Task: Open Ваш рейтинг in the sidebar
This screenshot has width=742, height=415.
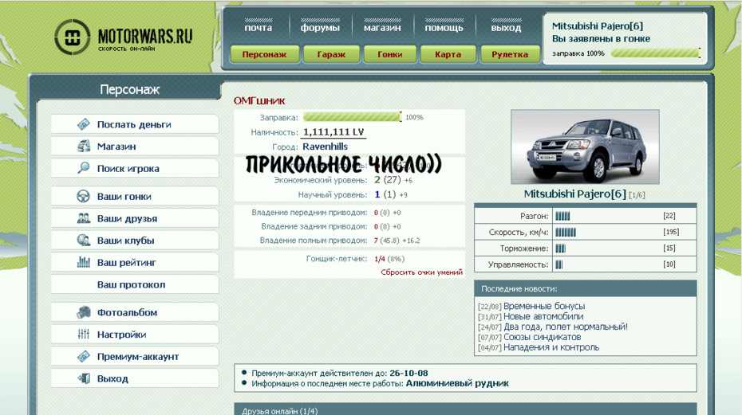Action: 135,262
